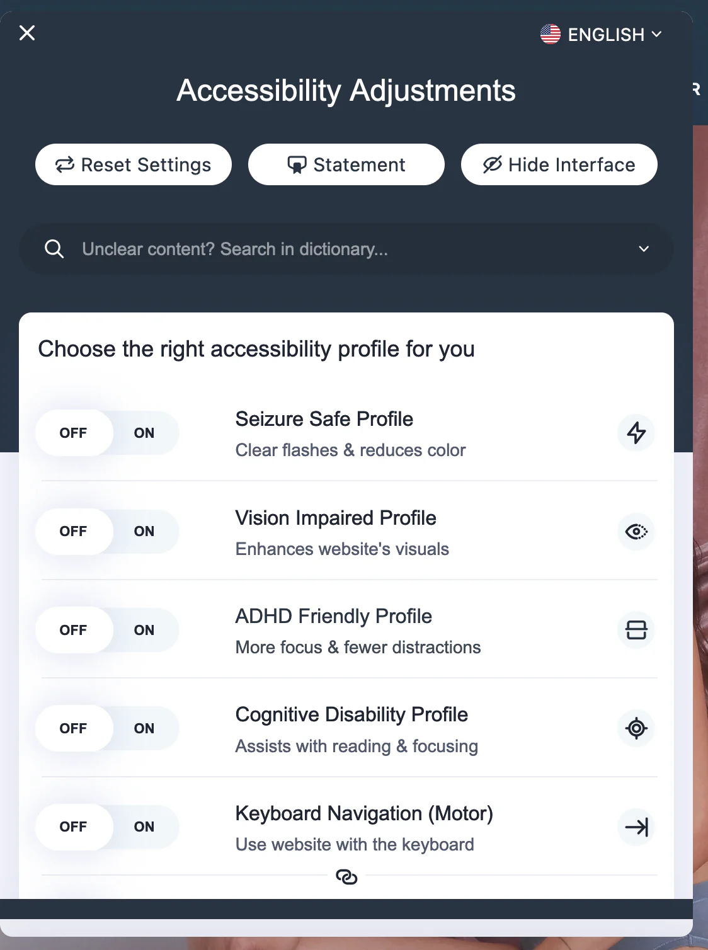
Task: Click the Keyboard Navigation arrow icon
Action: [636, 827]
